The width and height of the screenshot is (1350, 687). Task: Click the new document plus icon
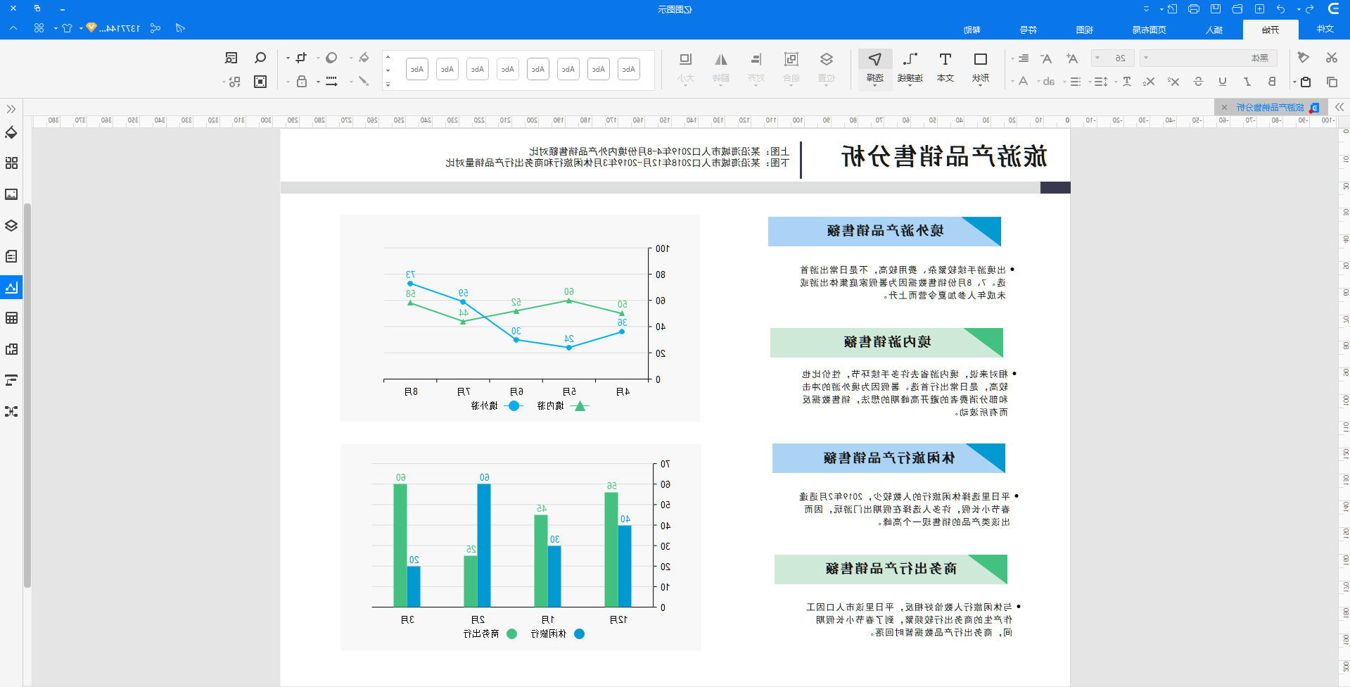pos(1259,9)
